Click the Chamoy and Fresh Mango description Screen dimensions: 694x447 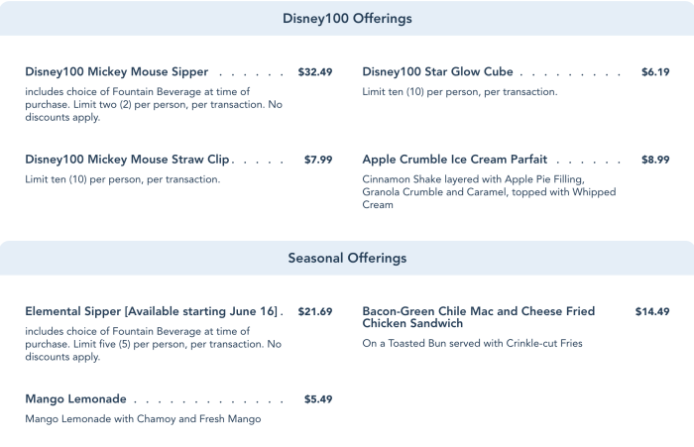143,419
